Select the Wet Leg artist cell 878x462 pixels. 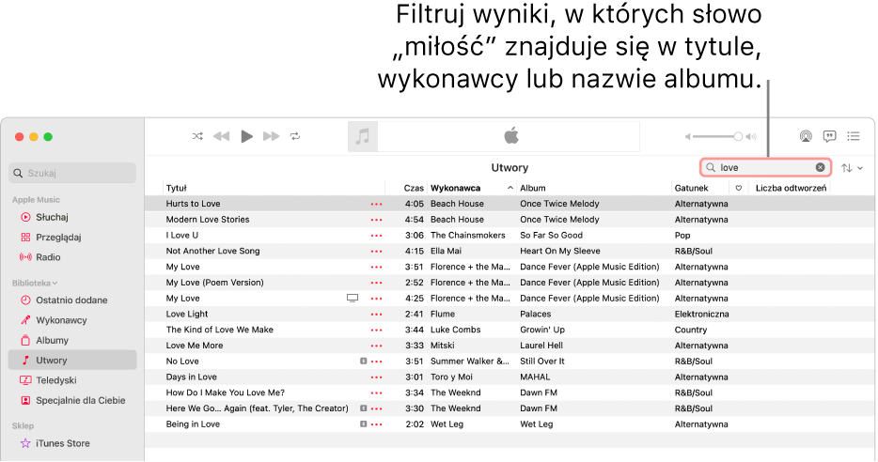coord(447,423)
